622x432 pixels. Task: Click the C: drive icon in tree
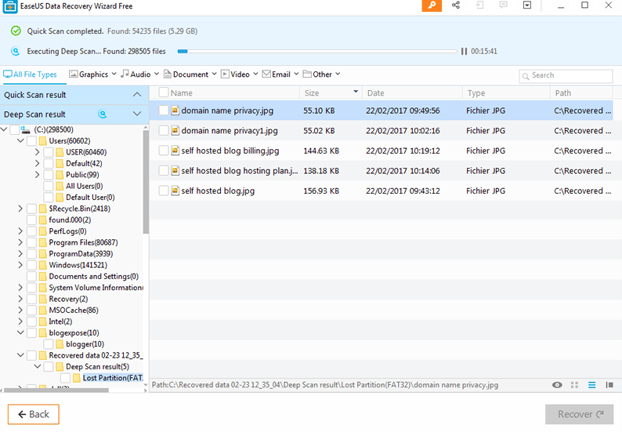click(x=25, y=130)
